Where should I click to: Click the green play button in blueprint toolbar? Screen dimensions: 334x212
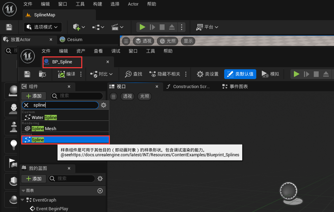296,74
